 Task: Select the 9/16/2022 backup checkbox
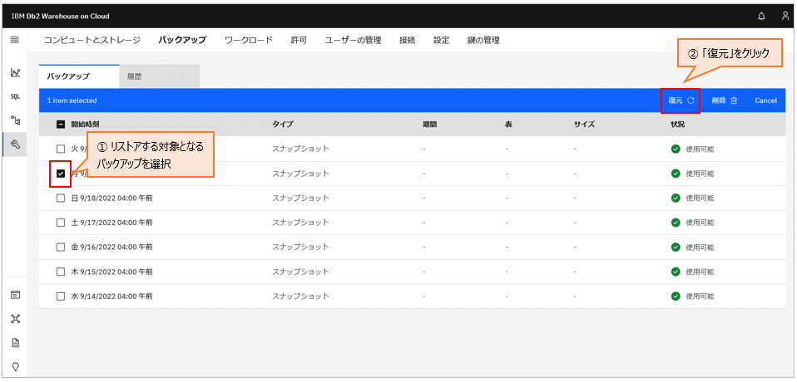pos(61,247)
